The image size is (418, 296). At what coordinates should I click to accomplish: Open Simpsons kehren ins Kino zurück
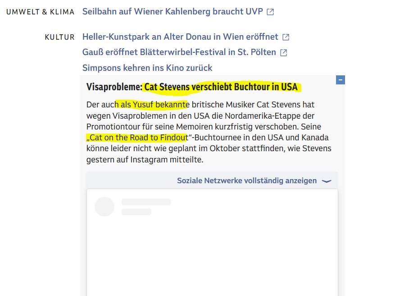click(147, 68)
